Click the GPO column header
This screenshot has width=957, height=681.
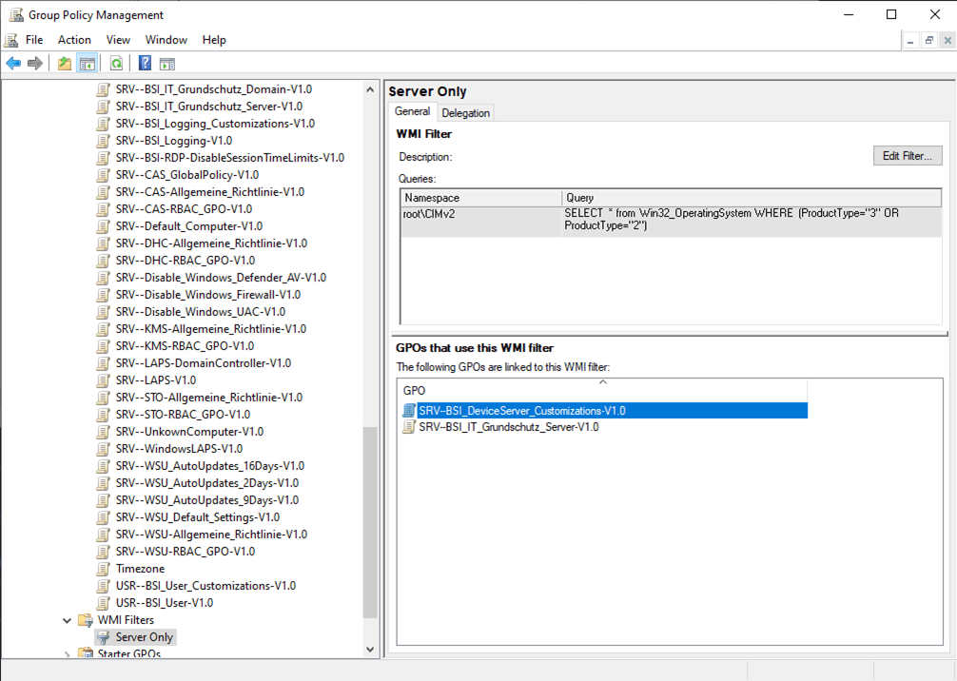pos(603,390)
